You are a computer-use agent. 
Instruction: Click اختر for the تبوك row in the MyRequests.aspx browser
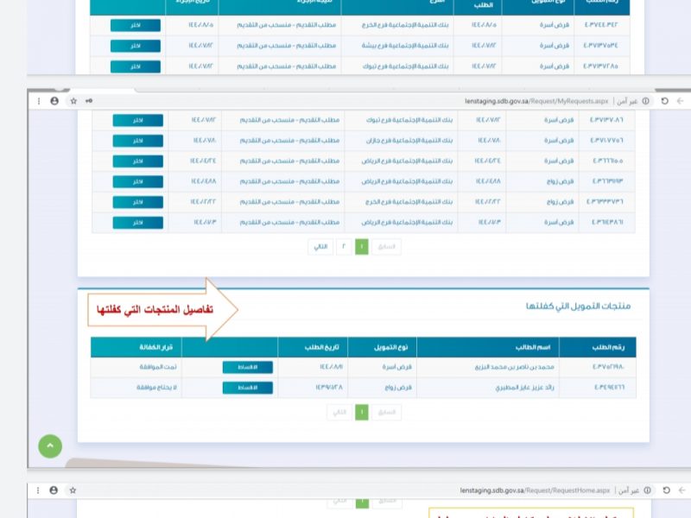click(x=138, y=120)
